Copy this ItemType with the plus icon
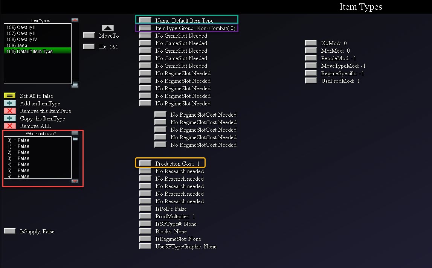Image resolution: width=432 pixels, height=268 pixels. click(9, 118)
